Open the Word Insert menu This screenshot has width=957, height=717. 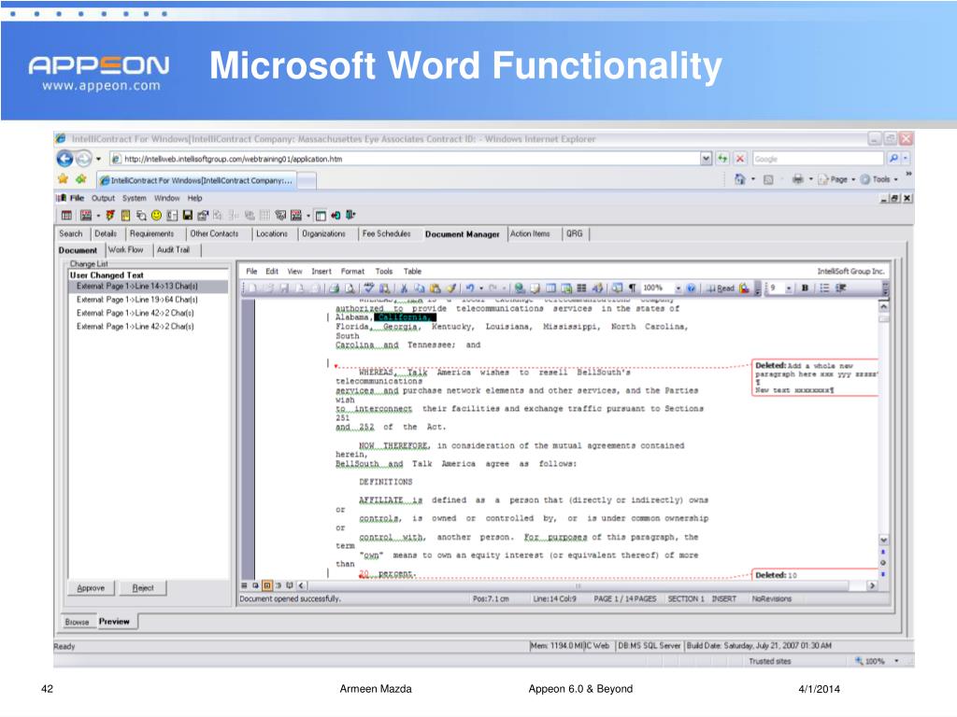pyautogui.click(x=321, y=272)
